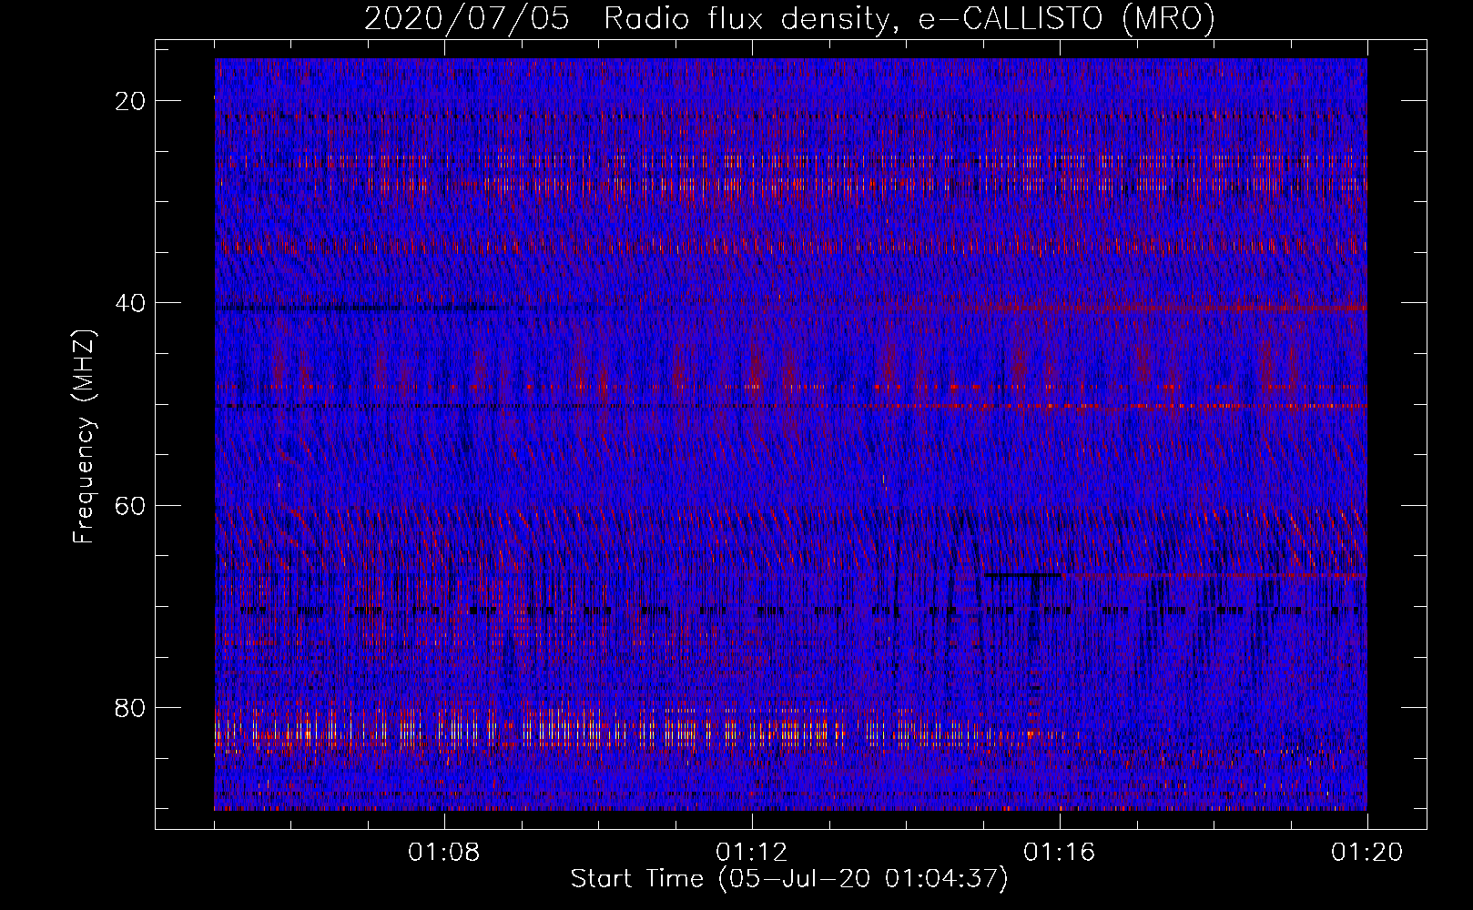1473x910 pixels.
Task: Click the '01:16' time tick label
Action: click(1060, 853)
